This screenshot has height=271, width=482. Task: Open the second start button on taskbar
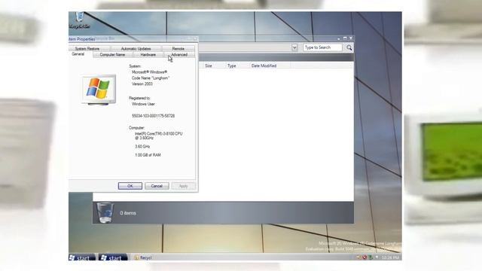(114, 257)
